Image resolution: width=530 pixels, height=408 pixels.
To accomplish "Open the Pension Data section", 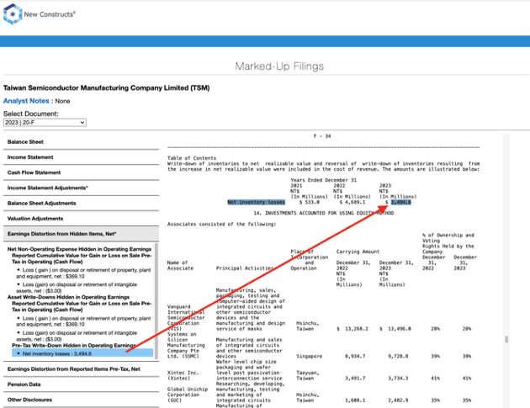I will tap(81, 384).
